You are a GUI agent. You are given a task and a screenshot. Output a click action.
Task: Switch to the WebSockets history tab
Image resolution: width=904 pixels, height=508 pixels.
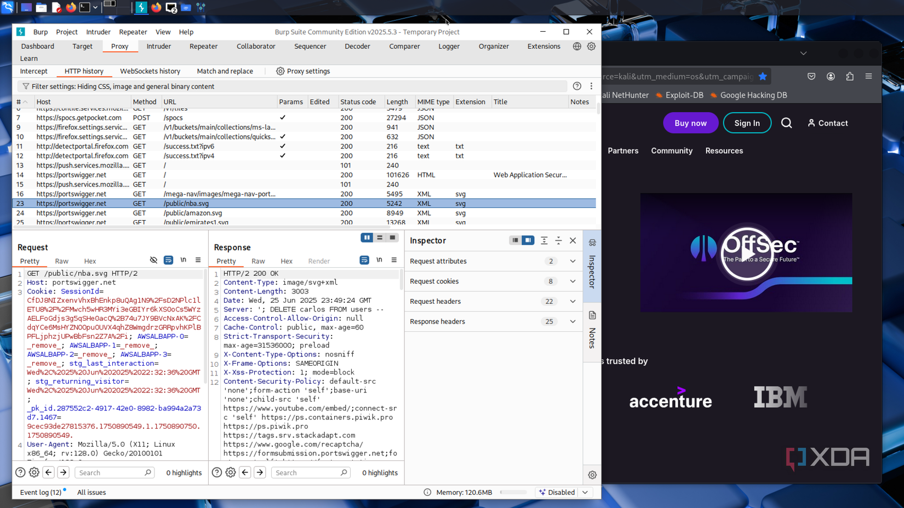coord(150,71)
